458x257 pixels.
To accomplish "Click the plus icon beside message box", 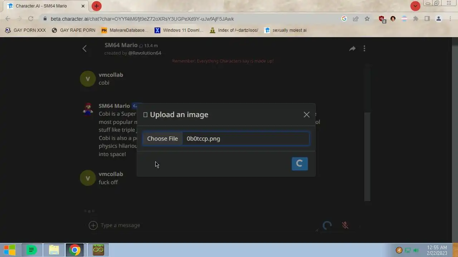I will click(x=93, y=225).
